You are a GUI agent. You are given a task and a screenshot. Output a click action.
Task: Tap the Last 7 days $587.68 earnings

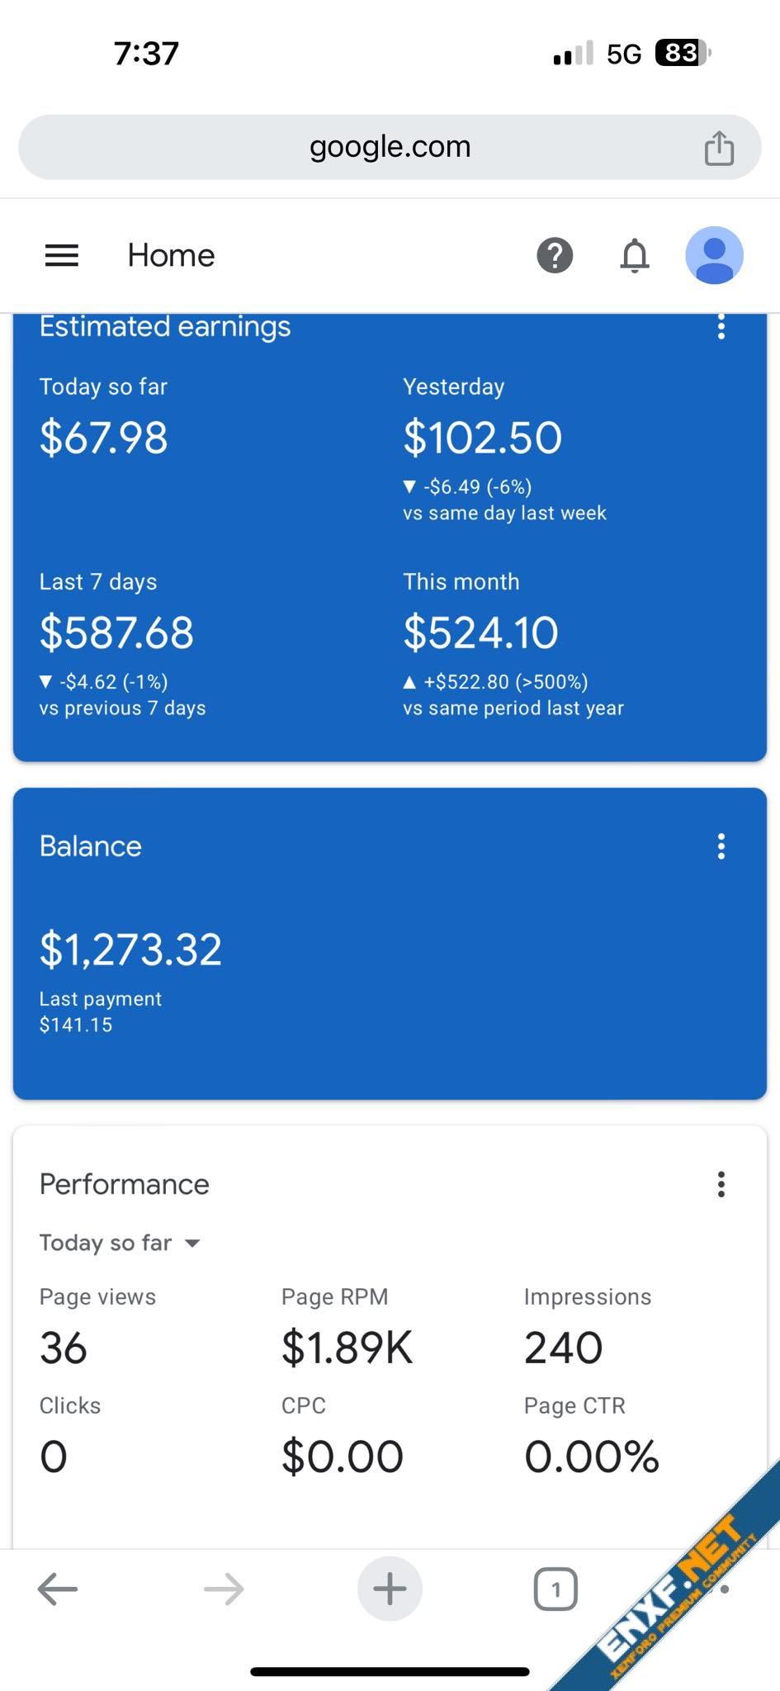116,632
